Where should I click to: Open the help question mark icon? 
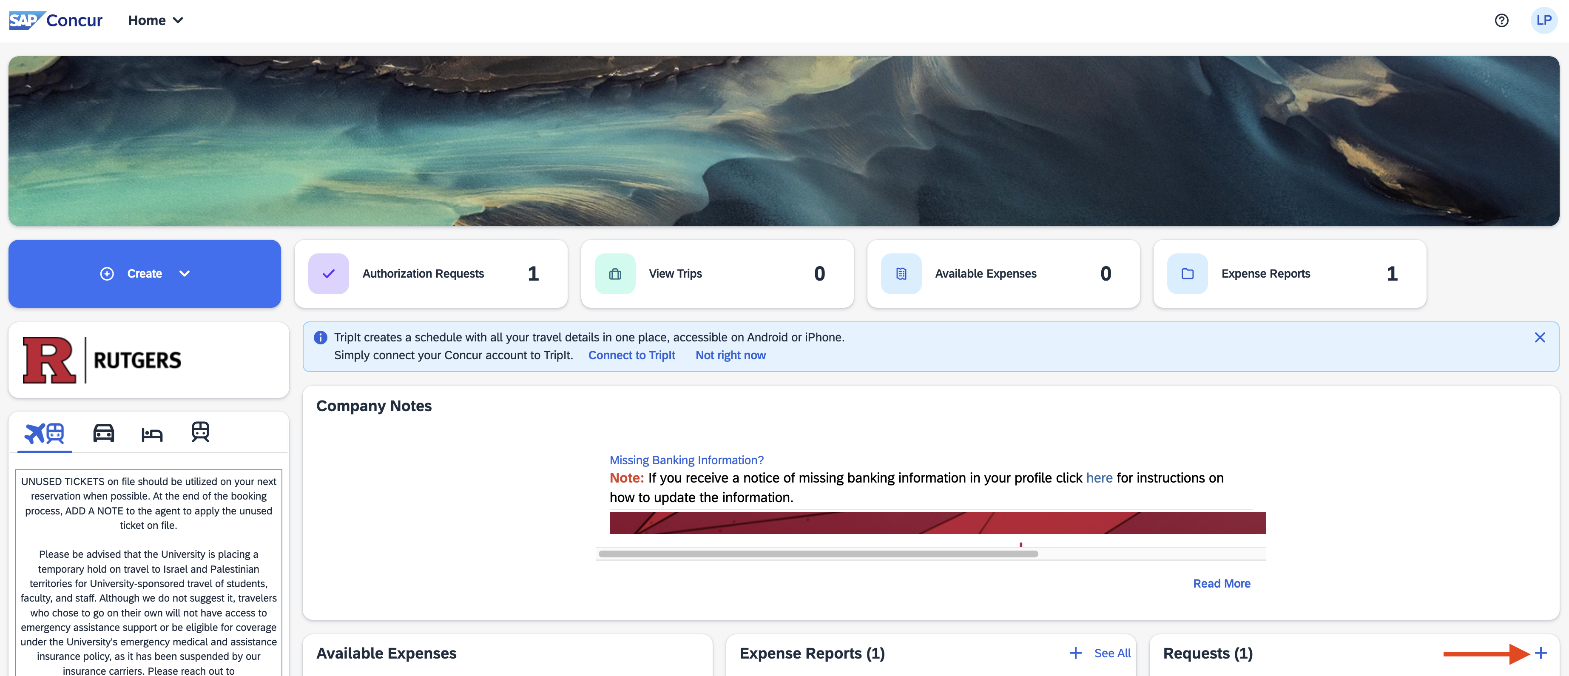1501,21
